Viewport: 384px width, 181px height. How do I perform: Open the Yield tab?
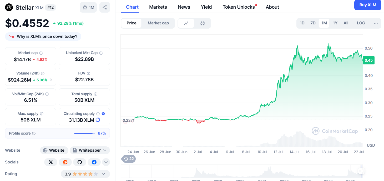(x=206, y=7)
